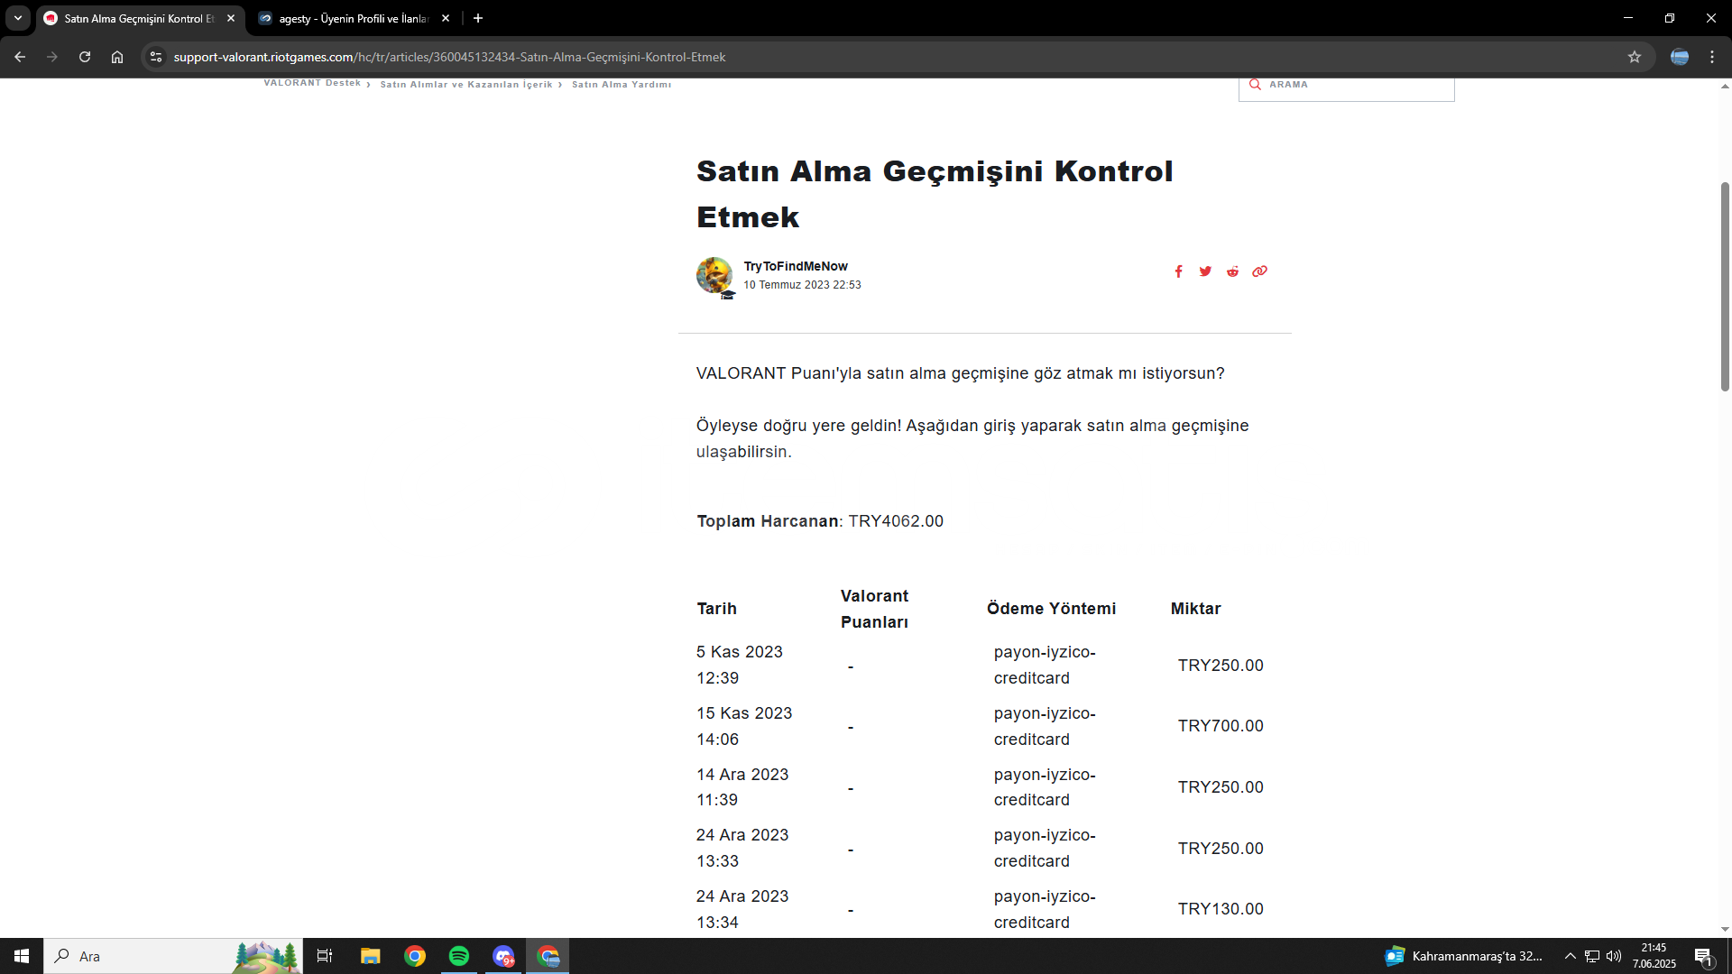Click the search magnifier icon in ARAMA box
The image size is (1732, 974).
[1255, 84]
